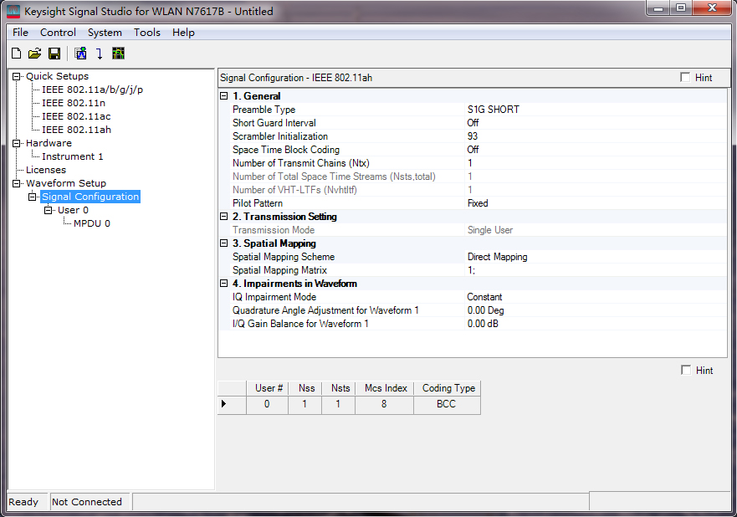Image resolution: width=737 pixels, height=517 pixels.
Task: Collapse the Quick Setups tree node
Action: point(17,76)
